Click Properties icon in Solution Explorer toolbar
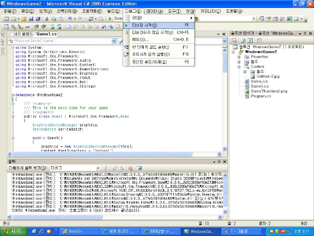This screenshot has height=236, width=314. 235,40
